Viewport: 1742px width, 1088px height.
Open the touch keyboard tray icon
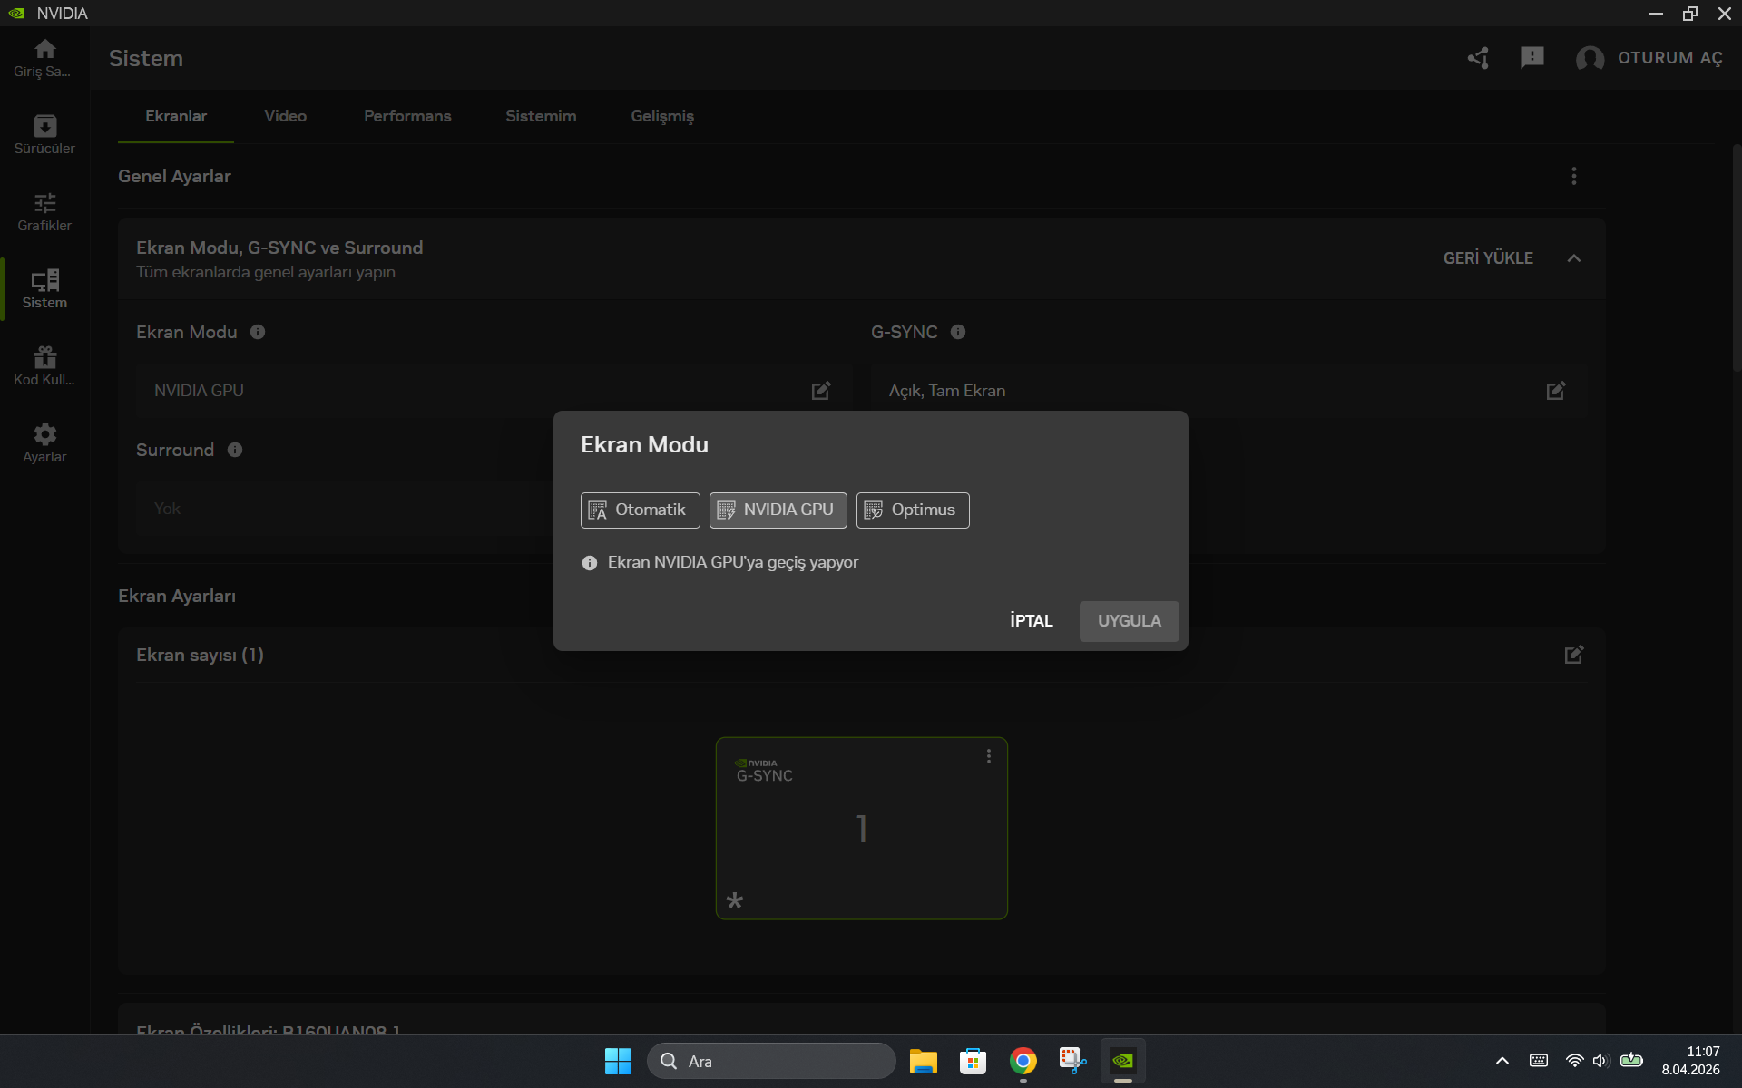(x=1539, y=1061)
